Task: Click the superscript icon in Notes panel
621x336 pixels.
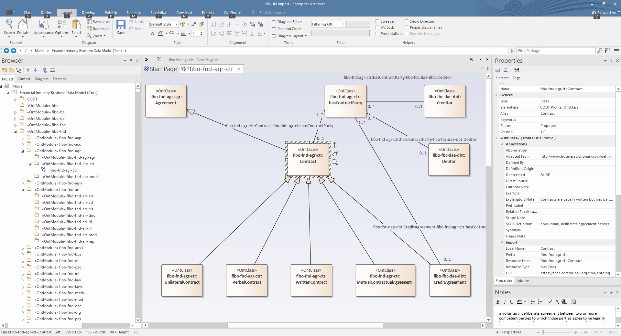Action: point(550,302)
